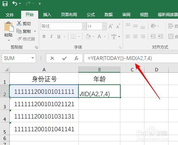Image resolution: width=178 pixels, height=145 pixels.
Task: Click the Undo arrow icon
Action: click(15, 3)
